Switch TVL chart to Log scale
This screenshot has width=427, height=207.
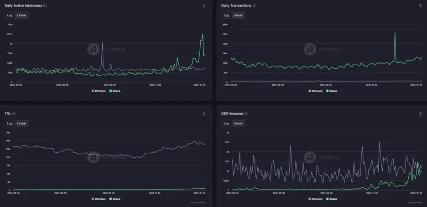pos(10,123)
